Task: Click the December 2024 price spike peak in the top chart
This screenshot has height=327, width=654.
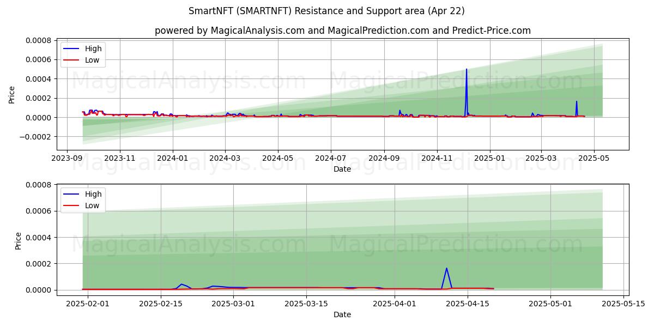Action: tap(467, 69)
